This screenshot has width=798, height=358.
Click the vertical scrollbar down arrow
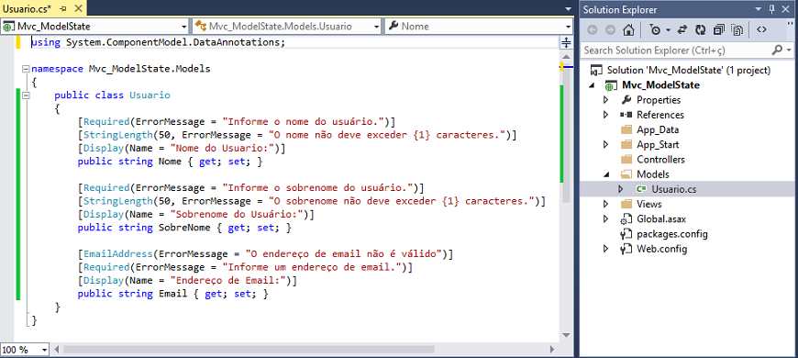pos(567,336)
